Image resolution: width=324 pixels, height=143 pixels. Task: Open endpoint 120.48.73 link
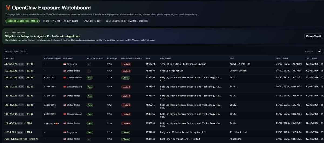coord(18,123)
